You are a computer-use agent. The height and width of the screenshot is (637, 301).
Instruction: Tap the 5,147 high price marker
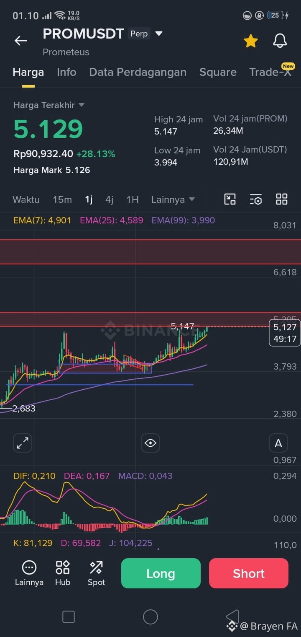[x=183, y=326]
